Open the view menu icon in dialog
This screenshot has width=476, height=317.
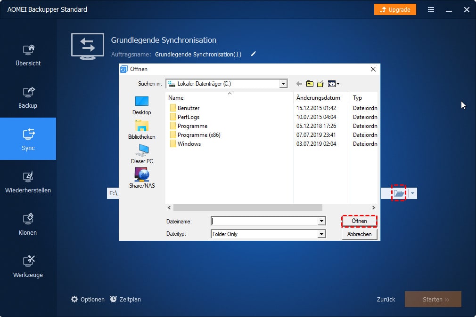334,84
